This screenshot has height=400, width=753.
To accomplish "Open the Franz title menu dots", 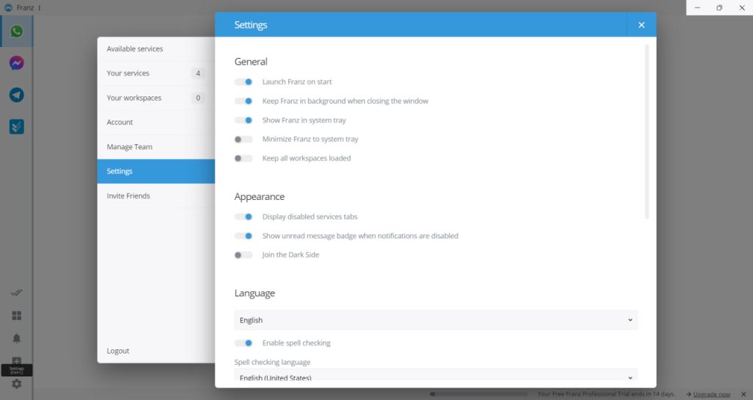I will point(40,7).
